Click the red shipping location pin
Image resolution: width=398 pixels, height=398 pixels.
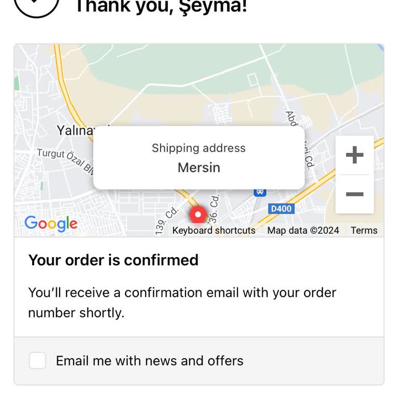[197, 214]
